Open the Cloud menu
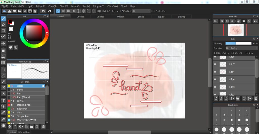This screenshot has height=134, width=259. [x=124, y=6]
